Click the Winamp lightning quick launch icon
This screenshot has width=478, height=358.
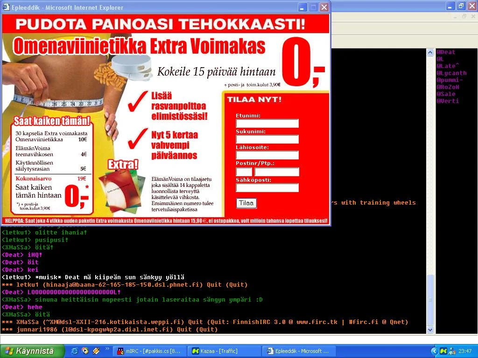click(x=96, y=351)
